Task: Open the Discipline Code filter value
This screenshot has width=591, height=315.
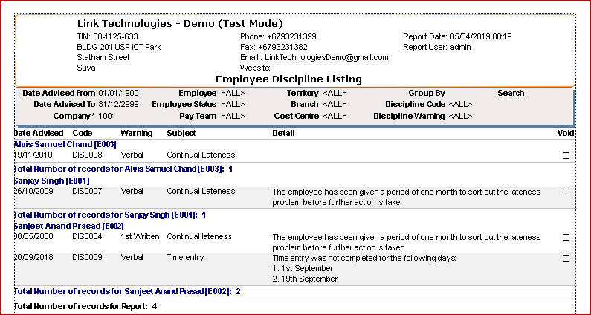Action: coord(460,105)
